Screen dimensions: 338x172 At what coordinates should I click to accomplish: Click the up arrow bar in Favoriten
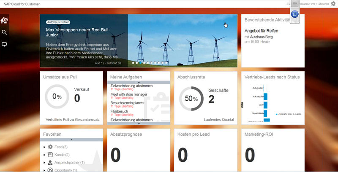(x=71, y=140)
